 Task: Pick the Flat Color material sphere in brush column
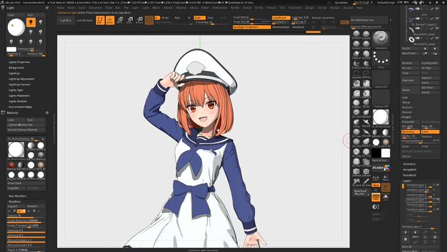coord(376,143)
